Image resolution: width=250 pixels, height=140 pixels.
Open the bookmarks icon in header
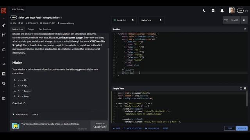point(213,10)
